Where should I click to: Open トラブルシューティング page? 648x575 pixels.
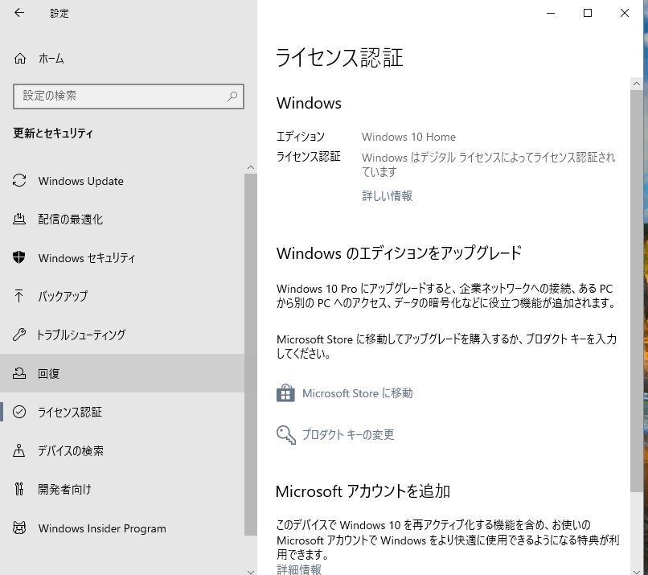81,335
